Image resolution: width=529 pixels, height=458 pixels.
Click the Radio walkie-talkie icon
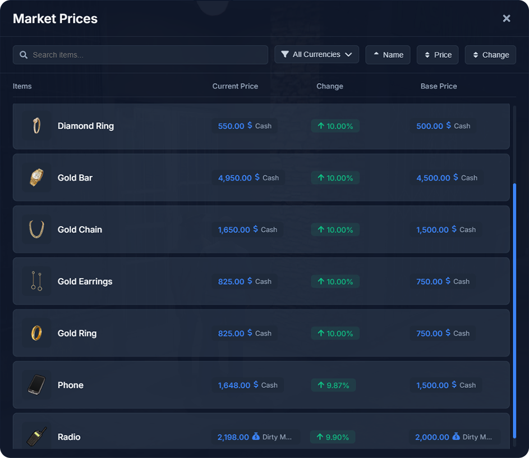tap(36, 437)
